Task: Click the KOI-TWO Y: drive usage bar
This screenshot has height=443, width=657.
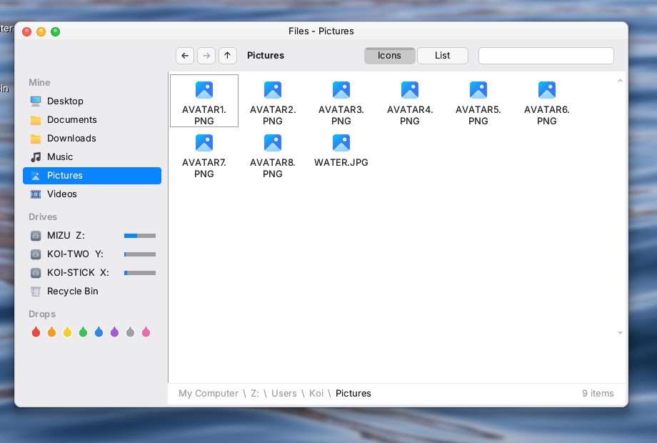Action: point(140,254)
